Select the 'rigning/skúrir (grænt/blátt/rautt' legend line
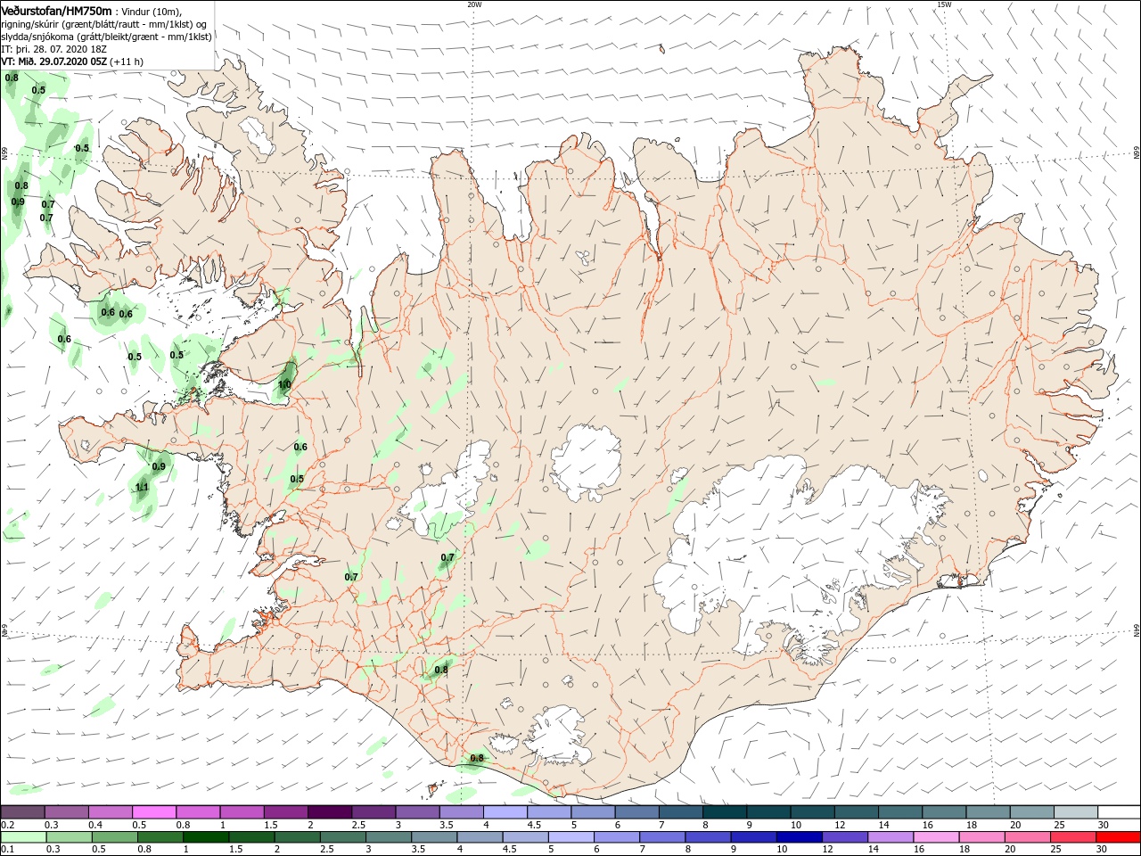 tap(105, 23)
